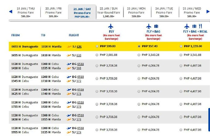Click the orange airline logo beside 5J 630
The image size is (210, 136).
click(69, 55)
